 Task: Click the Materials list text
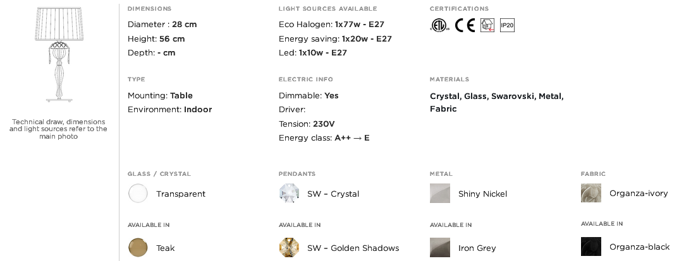(497, 102)
